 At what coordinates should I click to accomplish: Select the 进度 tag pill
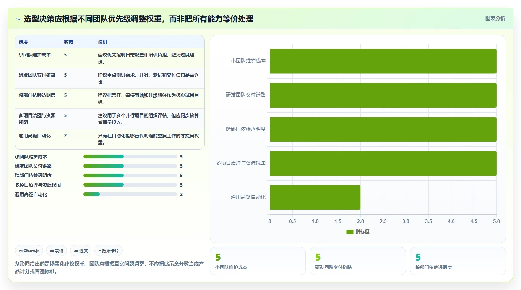pyautogui.click(x=81, y=251)
